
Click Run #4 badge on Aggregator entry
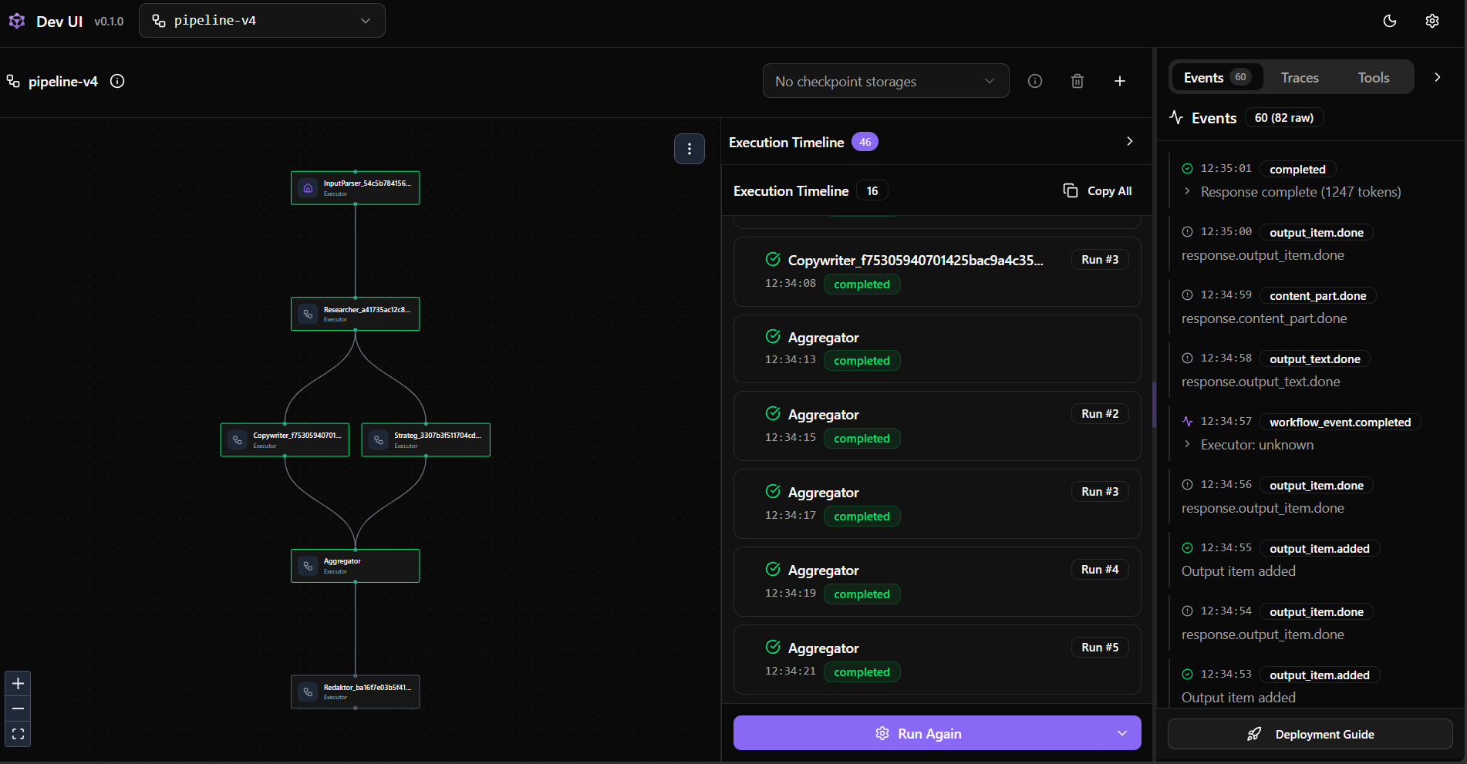(x=1100, y=570)
